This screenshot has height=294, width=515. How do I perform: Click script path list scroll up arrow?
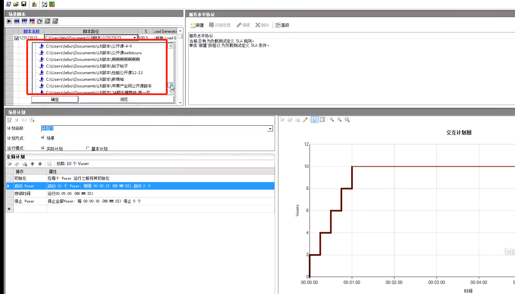(x=170, y=46)
